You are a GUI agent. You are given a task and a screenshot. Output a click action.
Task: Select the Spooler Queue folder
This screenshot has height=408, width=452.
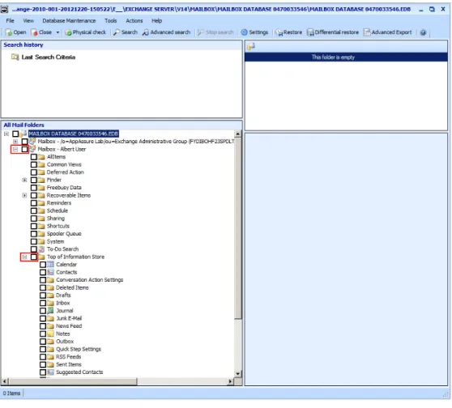tap(64, 234)
